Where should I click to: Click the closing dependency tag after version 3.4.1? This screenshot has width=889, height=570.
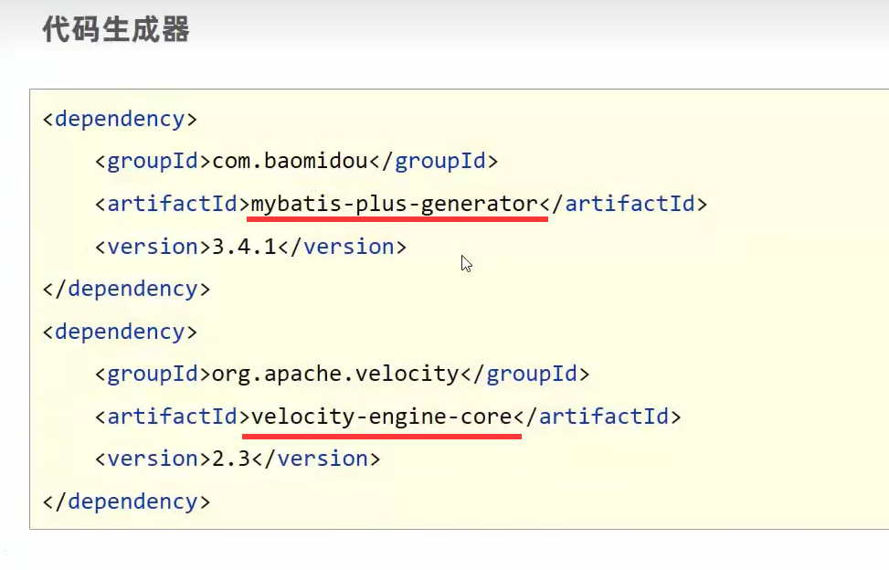(126, 289)
